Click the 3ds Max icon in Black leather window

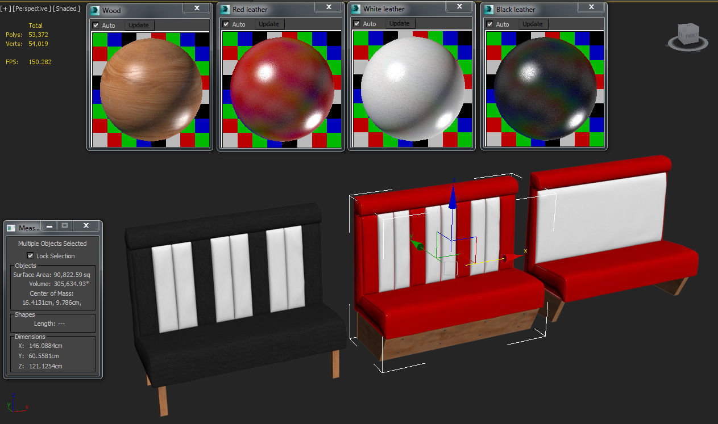pyautogui.click(x=489, y=9)
